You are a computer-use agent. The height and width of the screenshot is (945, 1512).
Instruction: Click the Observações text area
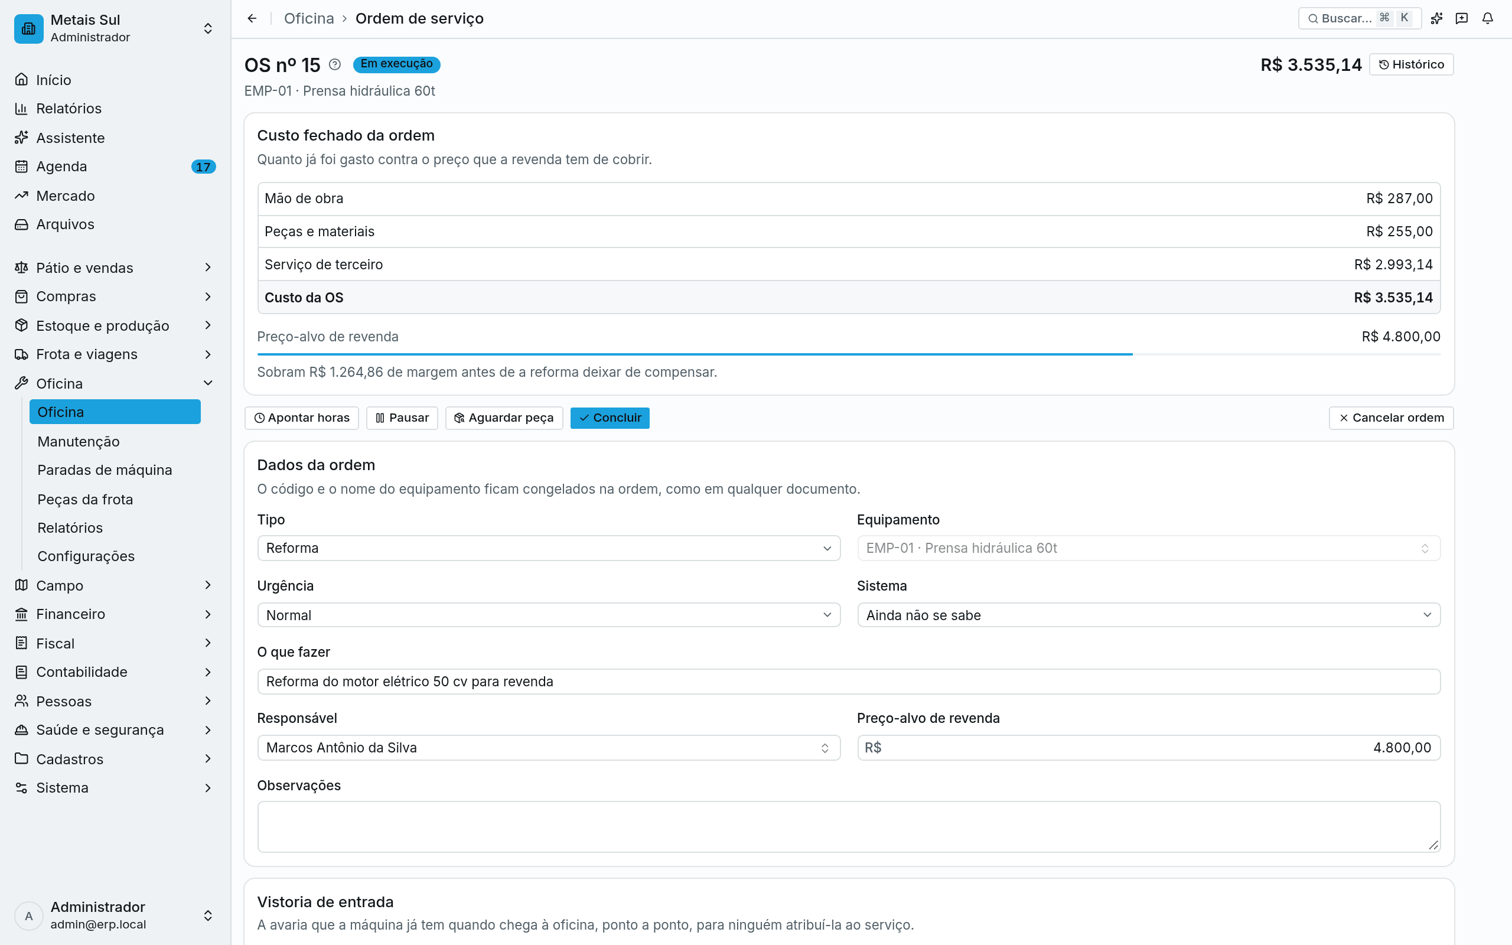click(849, 827)
